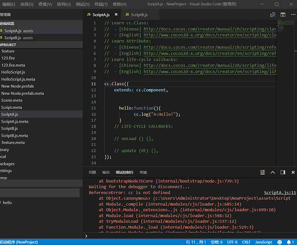The height and width of the screenshot is (245, 297).
Task: Close the ScriptA.js editor tab
Action: 115,15
